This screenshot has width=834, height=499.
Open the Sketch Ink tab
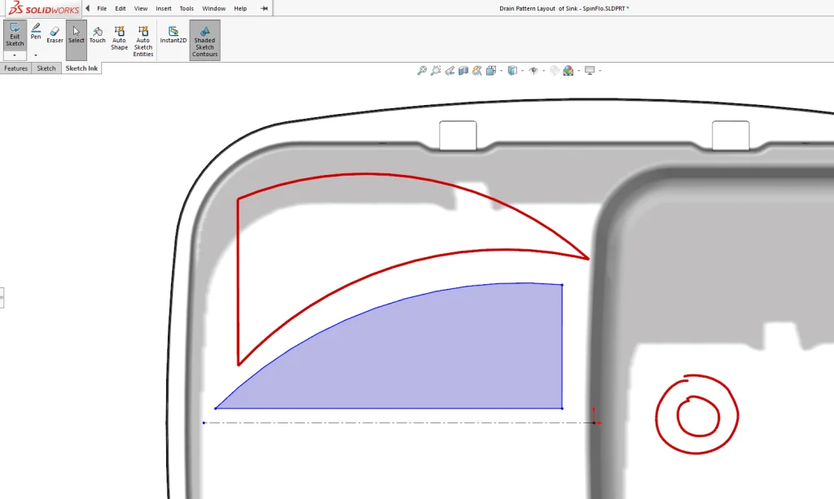(81, 68)
